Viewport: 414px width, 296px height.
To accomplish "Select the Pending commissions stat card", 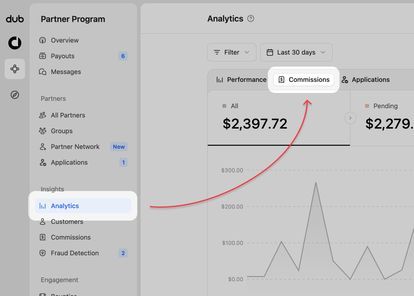I will click(x=382, y=118).
